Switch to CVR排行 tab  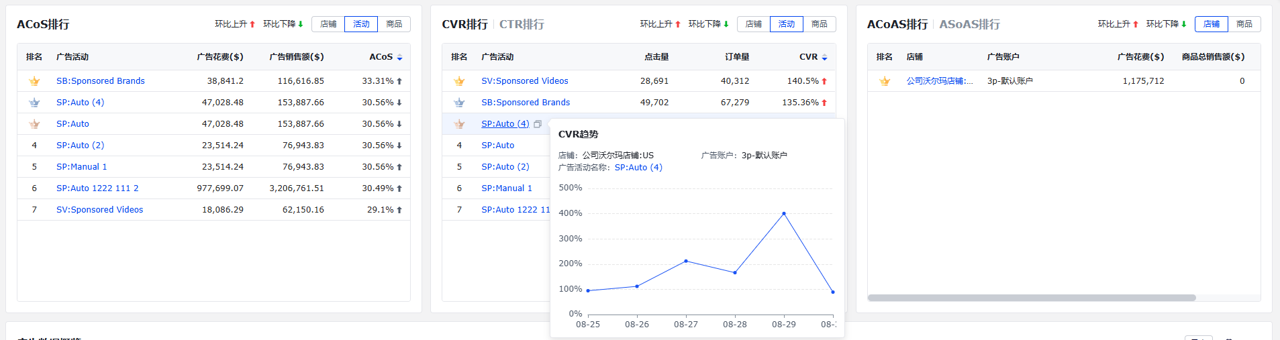coord(464,24)
